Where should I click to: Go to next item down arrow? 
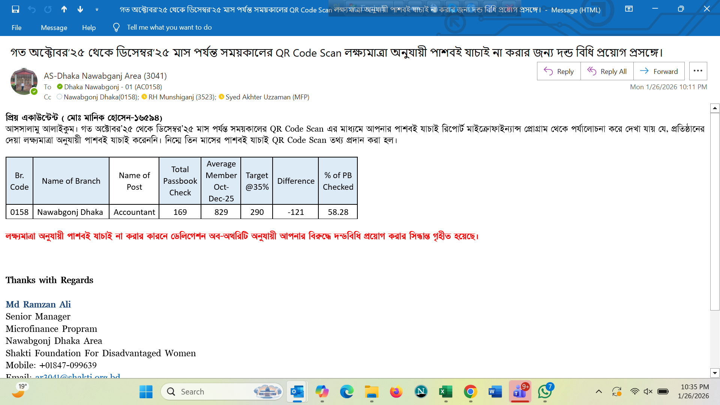tap(80, 9)
